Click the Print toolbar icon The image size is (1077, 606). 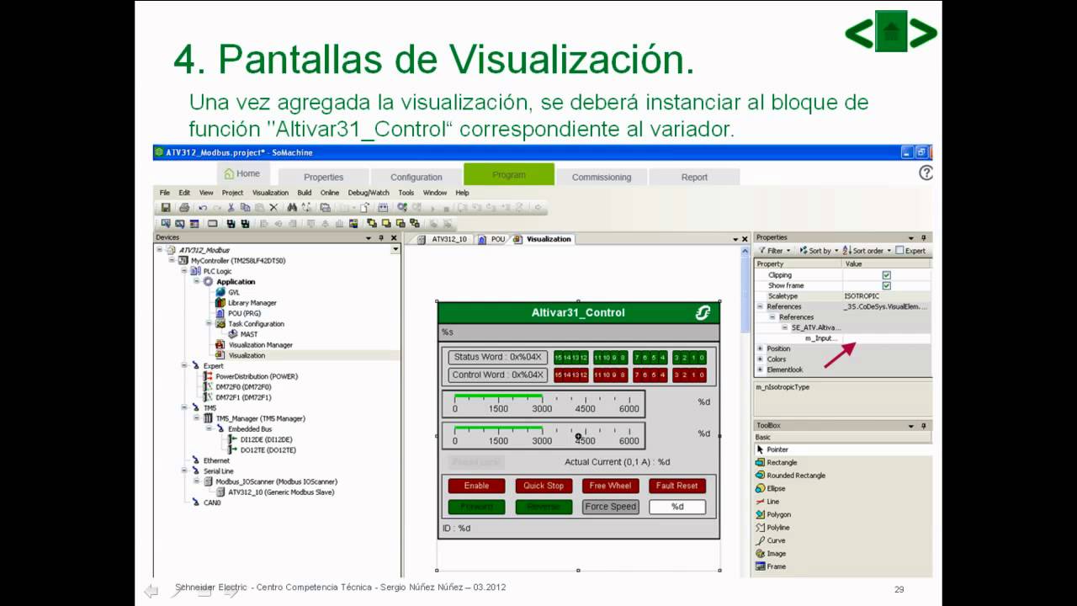tap(183, 208)
